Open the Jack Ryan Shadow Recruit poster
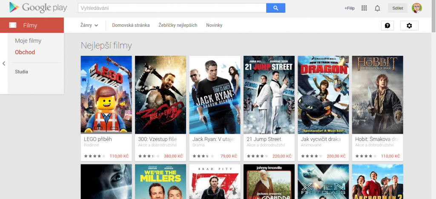Screen dimensions: 436x199 click(x=215, y=95)
